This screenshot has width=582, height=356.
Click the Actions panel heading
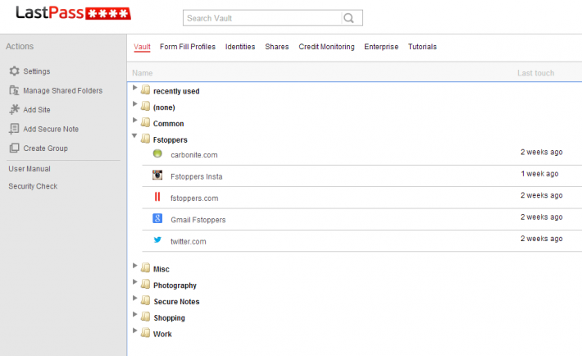(20, 47)
